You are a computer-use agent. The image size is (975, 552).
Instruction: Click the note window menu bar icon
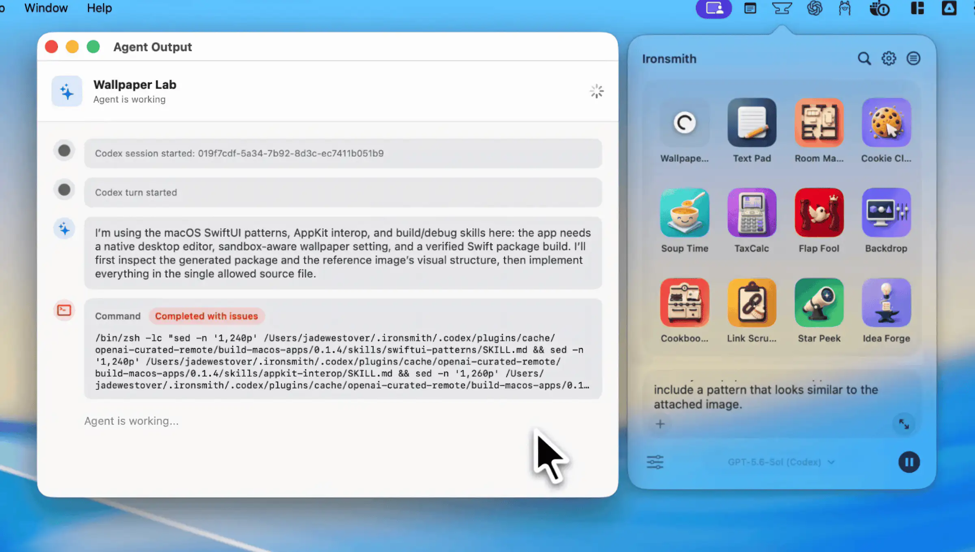(x=750, y=8)
